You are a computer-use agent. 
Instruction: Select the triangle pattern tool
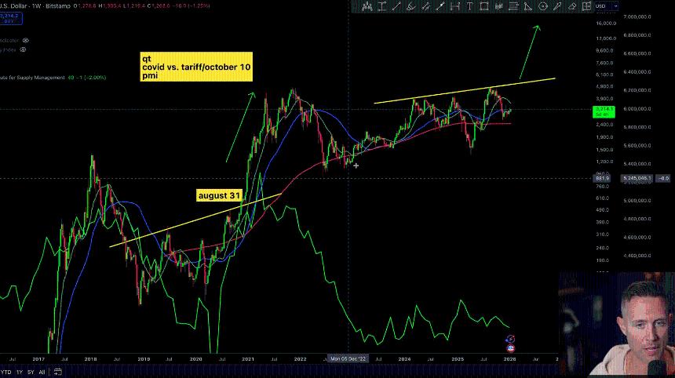[x=527, y=6]
